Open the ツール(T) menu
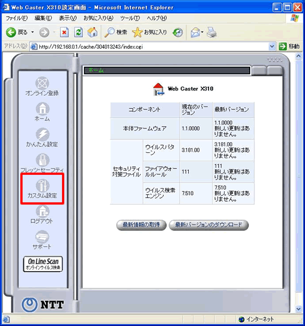Viewport: 305px width, 326px height. [x=130, y=18]
